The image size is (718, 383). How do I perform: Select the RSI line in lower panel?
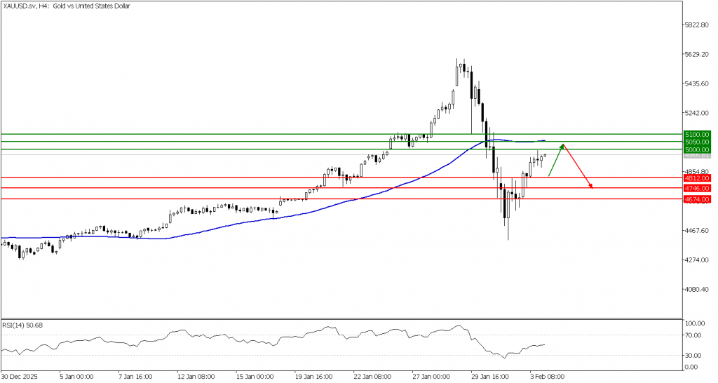tap(280, 340)
